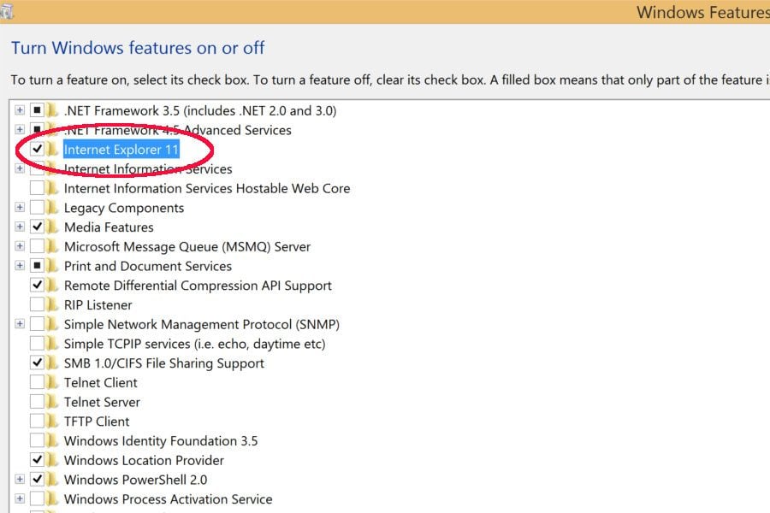This screenshot has width=770, height=513.
Task: Select the Telnet Client row label
Action: [101, 382]
